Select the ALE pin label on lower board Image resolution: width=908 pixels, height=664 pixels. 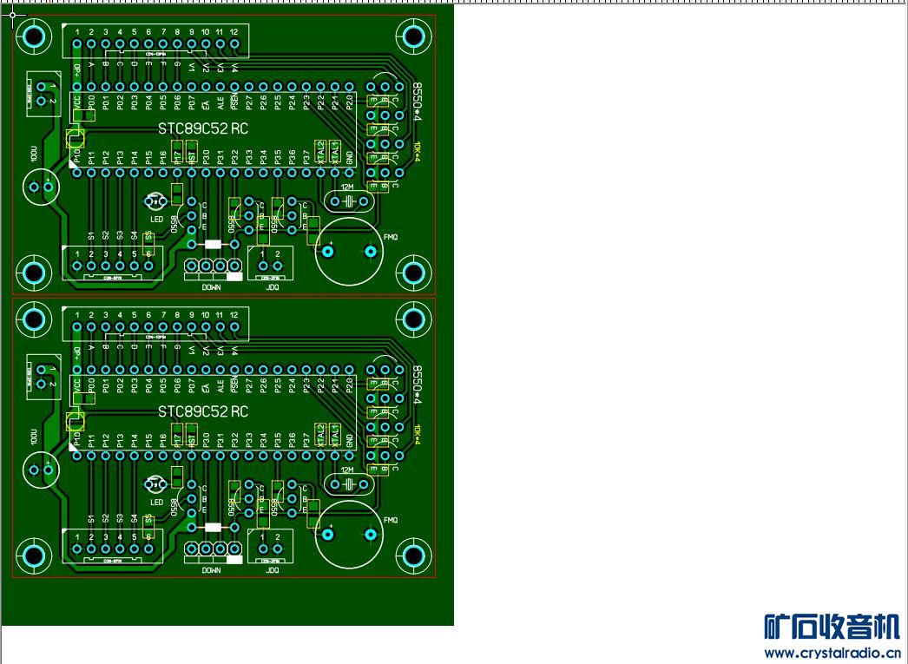[x=220, y=386]
